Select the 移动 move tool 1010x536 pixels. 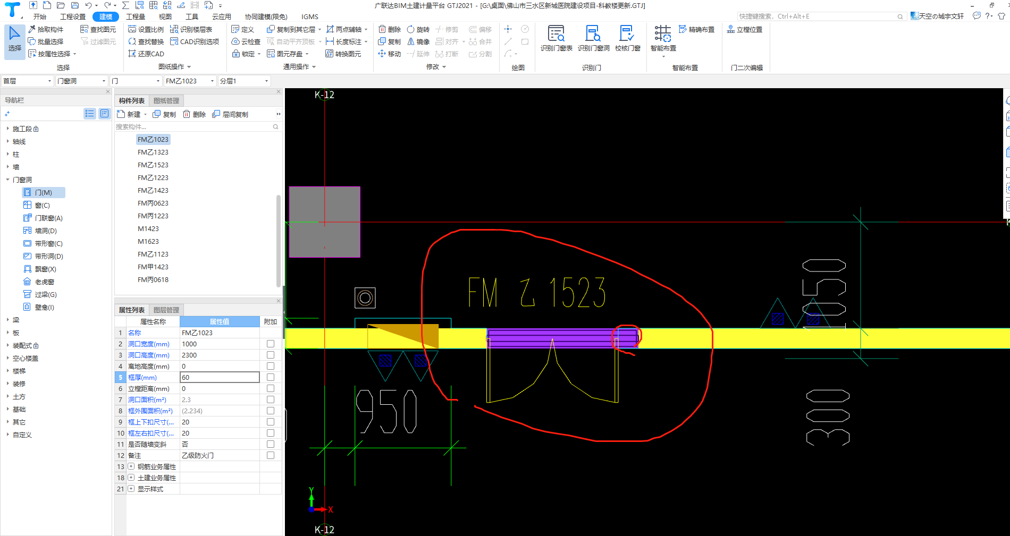pos(390,54)
